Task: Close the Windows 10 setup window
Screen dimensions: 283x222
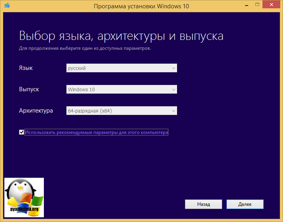Action: click(271, 5)
